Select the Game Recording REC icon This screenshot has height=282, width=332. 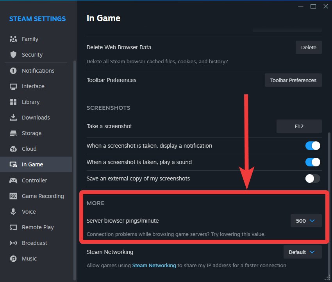(13, 196)
